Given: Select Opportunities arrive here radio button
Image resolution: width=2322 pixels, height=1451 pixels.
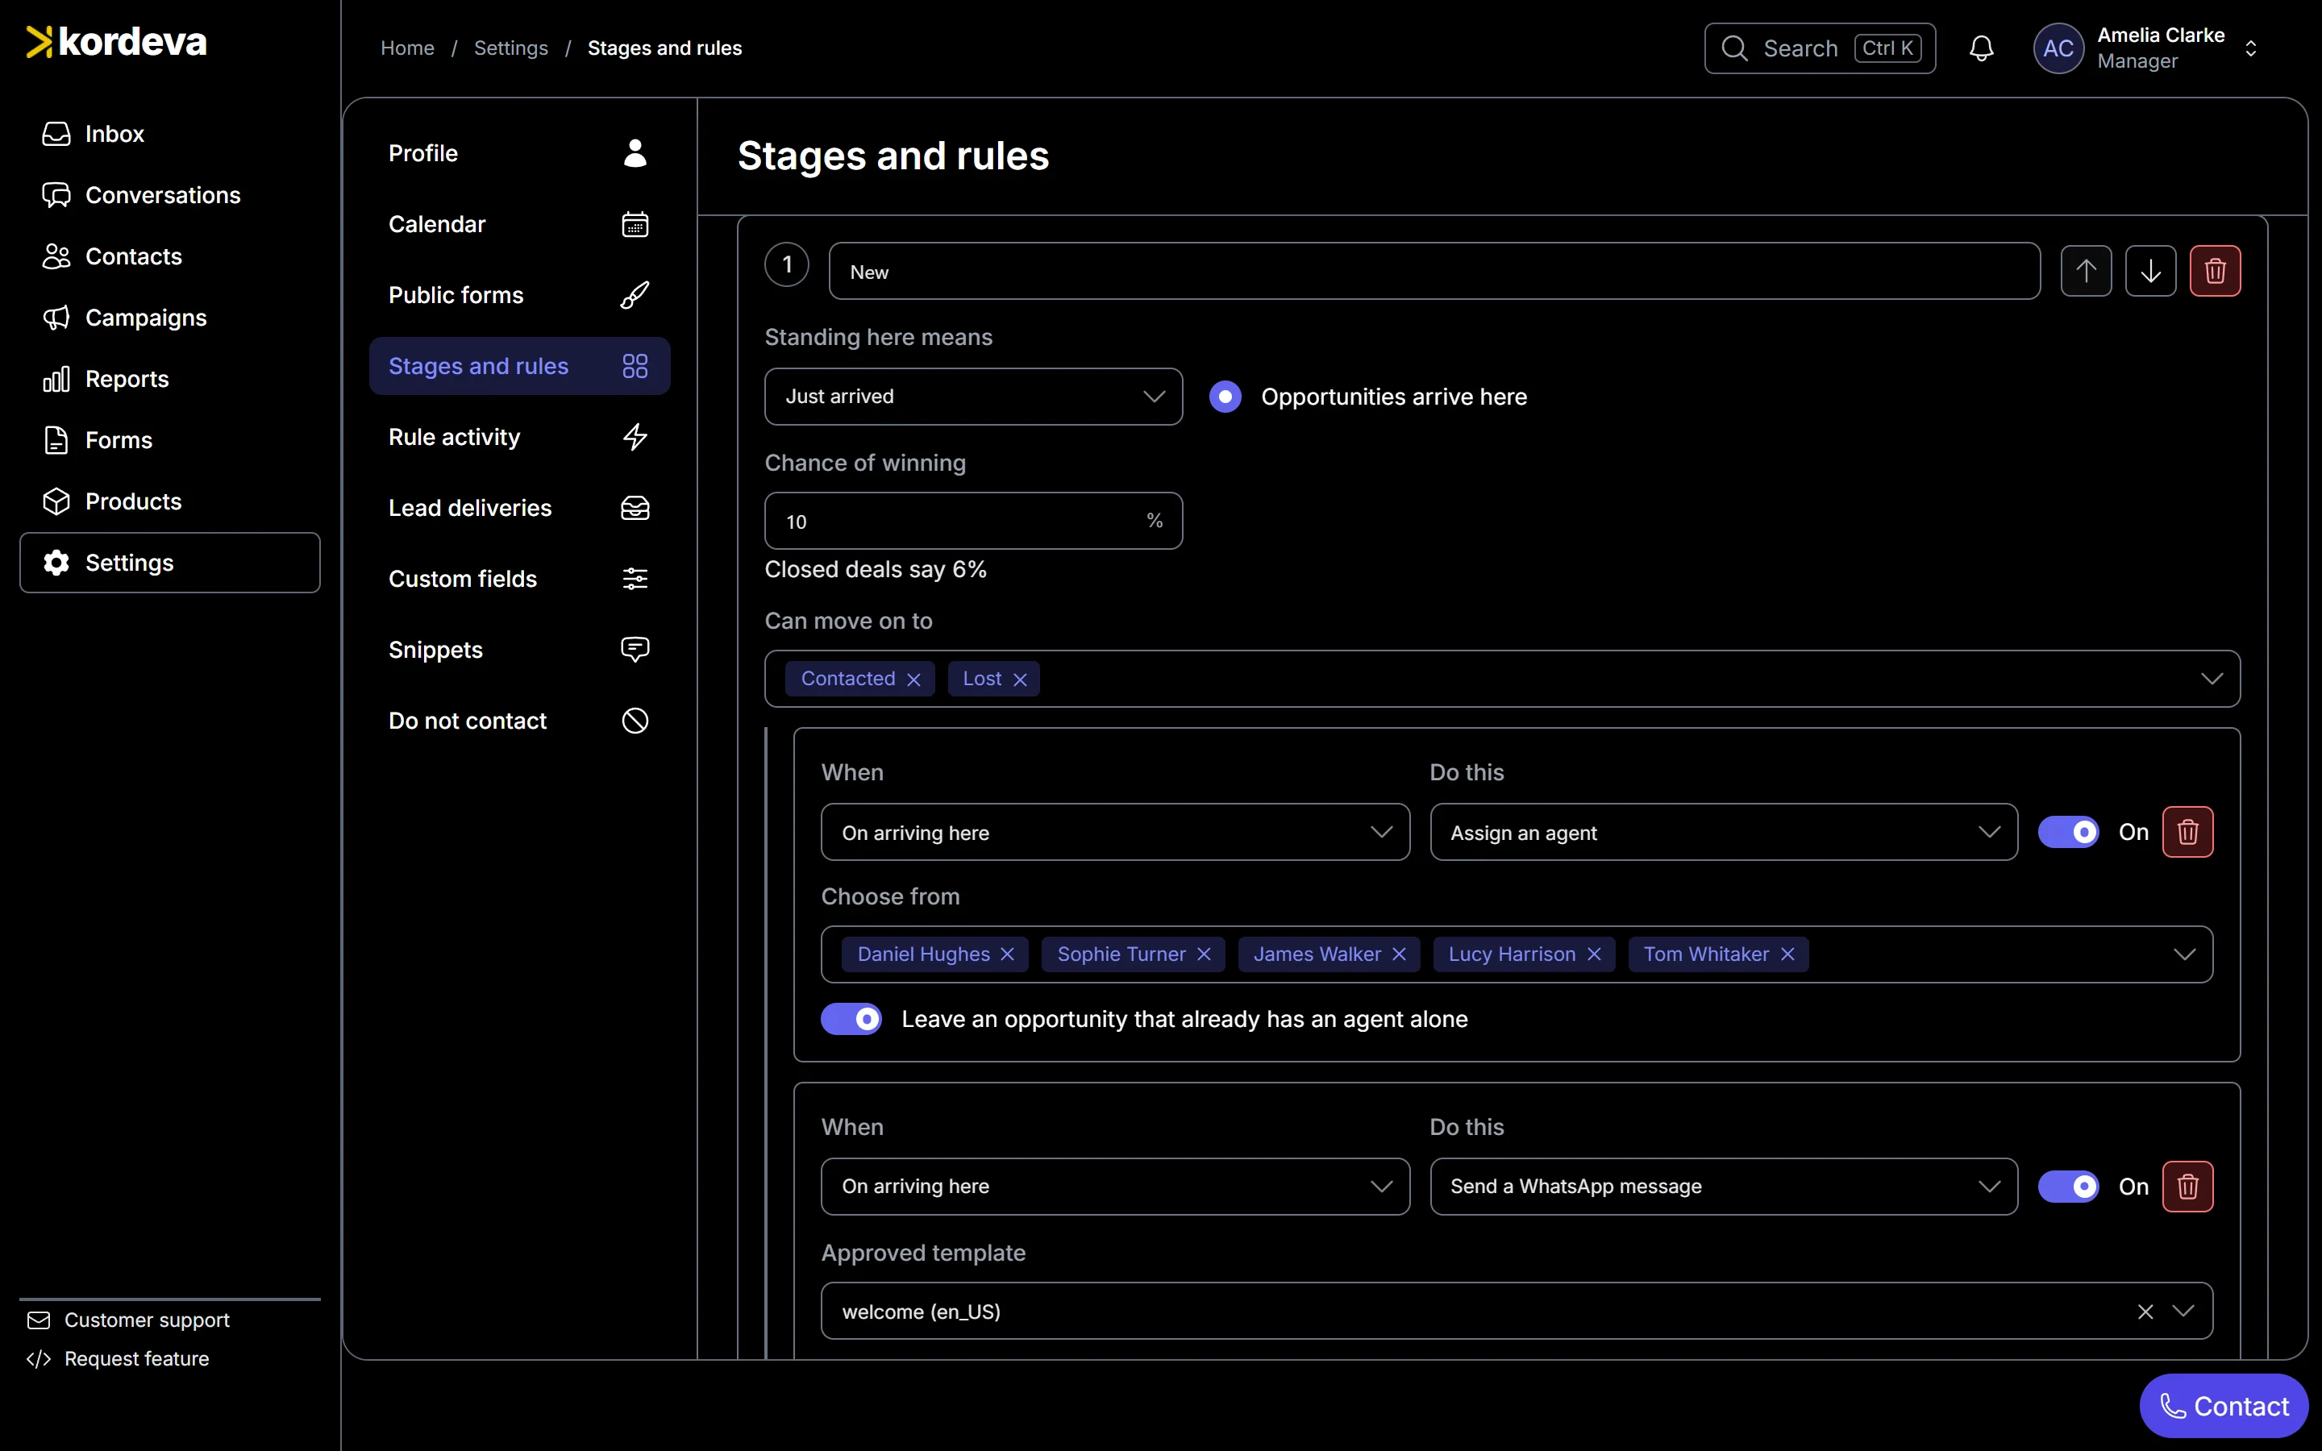Looking at the screenshot, I should tap(1225, 397).
